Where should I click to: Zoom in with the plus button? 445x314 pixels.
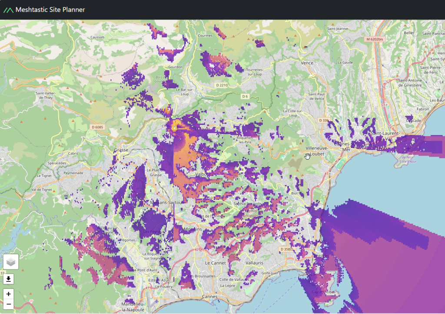tap(9, 294)
